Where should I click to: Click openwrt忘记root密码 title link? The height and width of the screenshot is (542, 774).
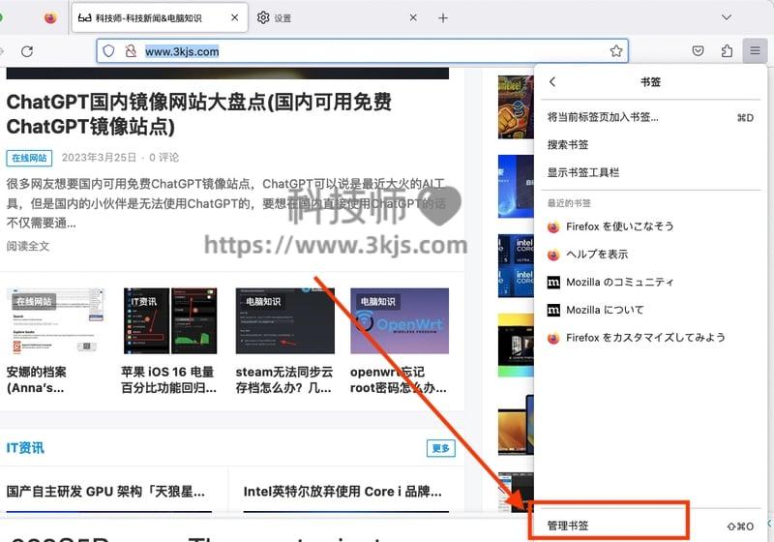(x=399, y=379)
